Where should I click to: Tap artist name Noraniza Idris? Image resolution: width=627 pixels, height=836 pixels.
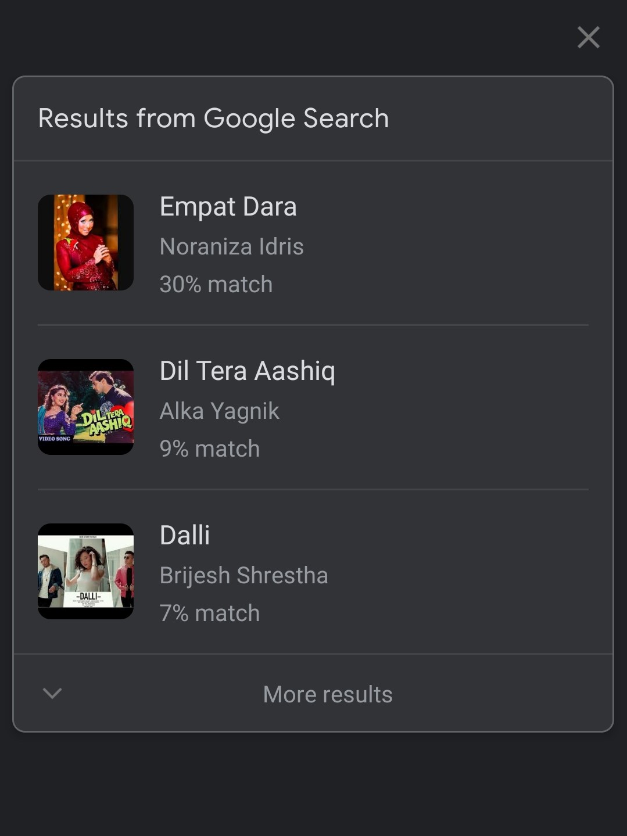[231, 246]
